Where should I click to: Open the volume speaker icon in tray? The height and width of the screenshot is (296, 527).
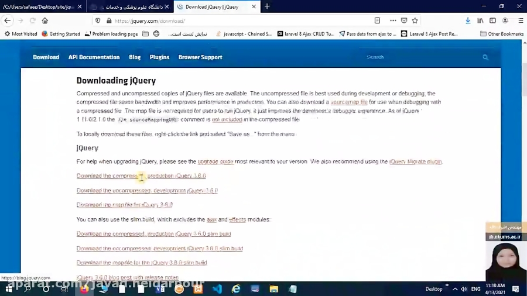click(464, 289)
